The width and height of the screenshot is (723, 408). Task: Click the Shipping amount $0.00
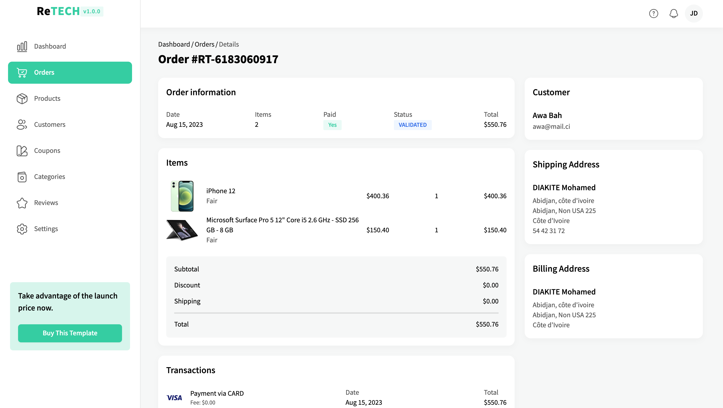[x=490, y=301]
